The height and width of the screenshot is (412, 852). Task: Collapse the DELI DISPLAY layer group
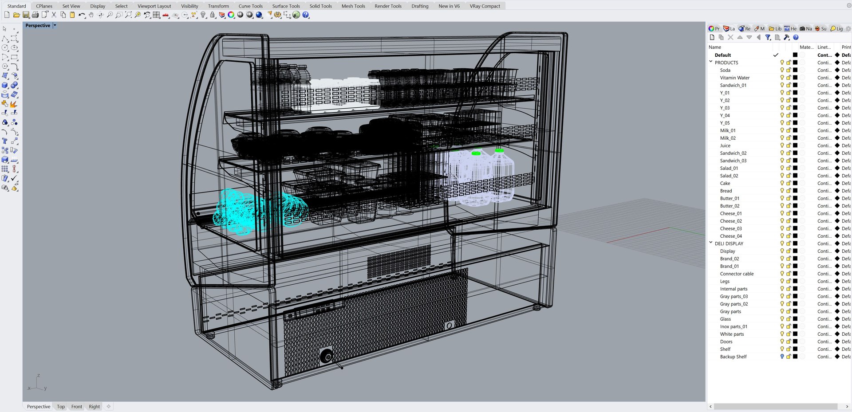tap(711, 243)
